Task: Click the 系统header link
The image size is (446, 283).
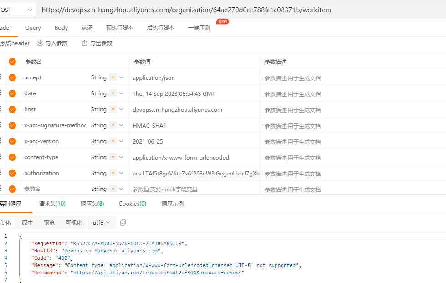Action: pyautogui.click(x=15, y=43)
